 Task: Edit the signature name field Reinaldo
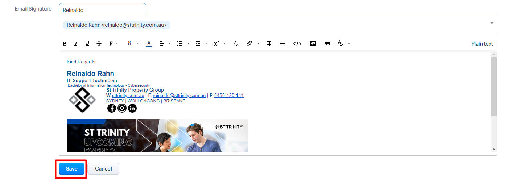click(103, 10)
